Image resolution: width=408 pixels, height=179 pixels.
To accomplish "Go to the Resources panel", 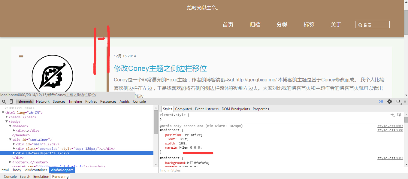I will pyautogui.click(x=108, y=102).
